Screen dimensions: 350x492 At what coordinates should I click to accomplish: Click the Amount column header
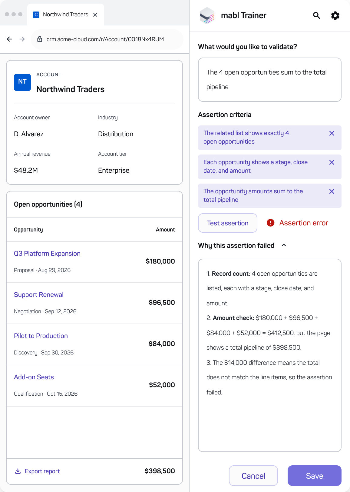[165, 230]
